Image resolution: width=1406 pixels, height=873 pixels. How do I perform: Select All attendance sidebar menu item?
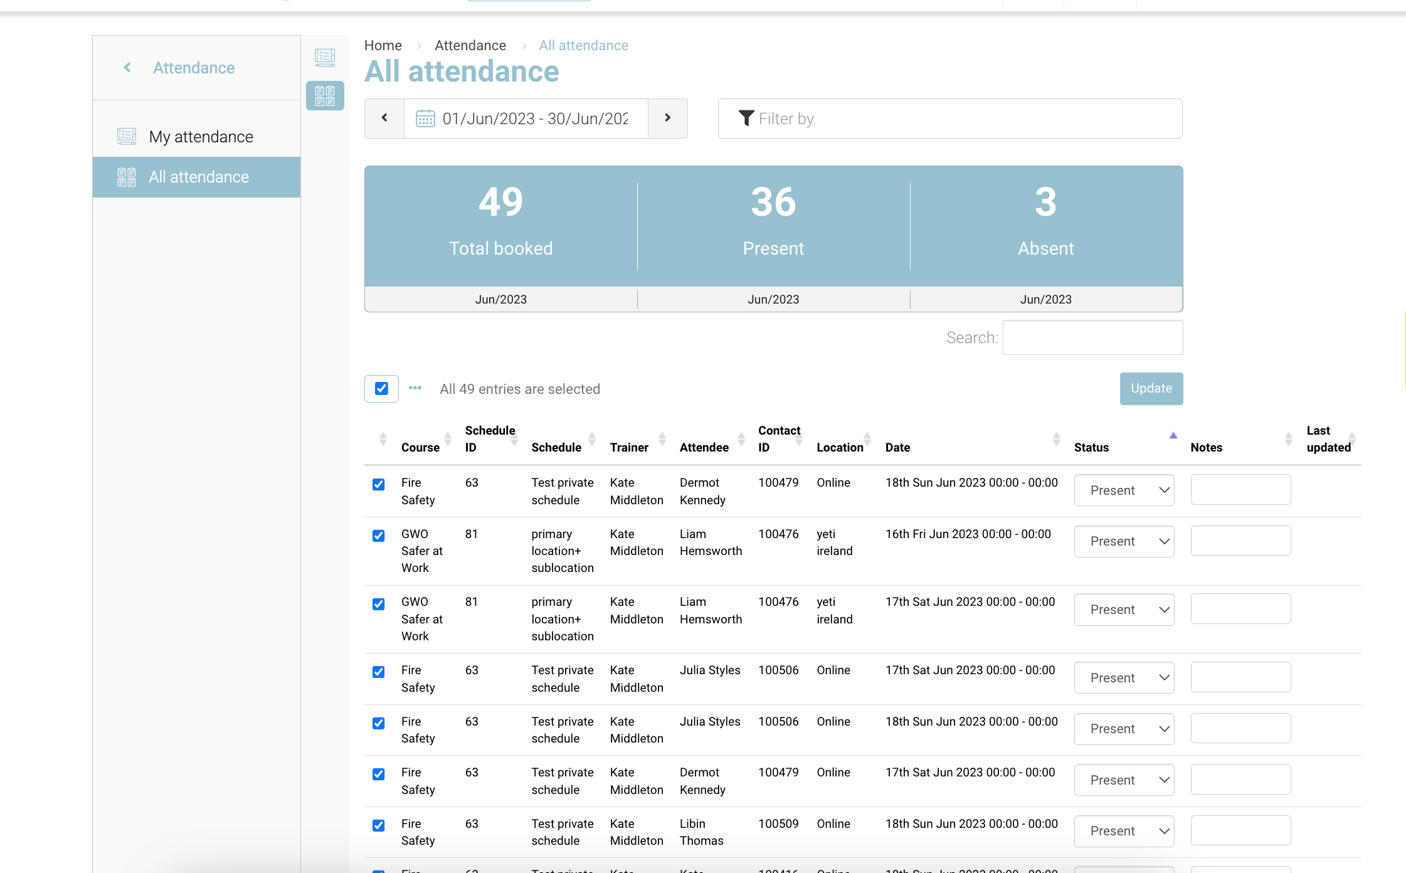[x=198, y=177]
